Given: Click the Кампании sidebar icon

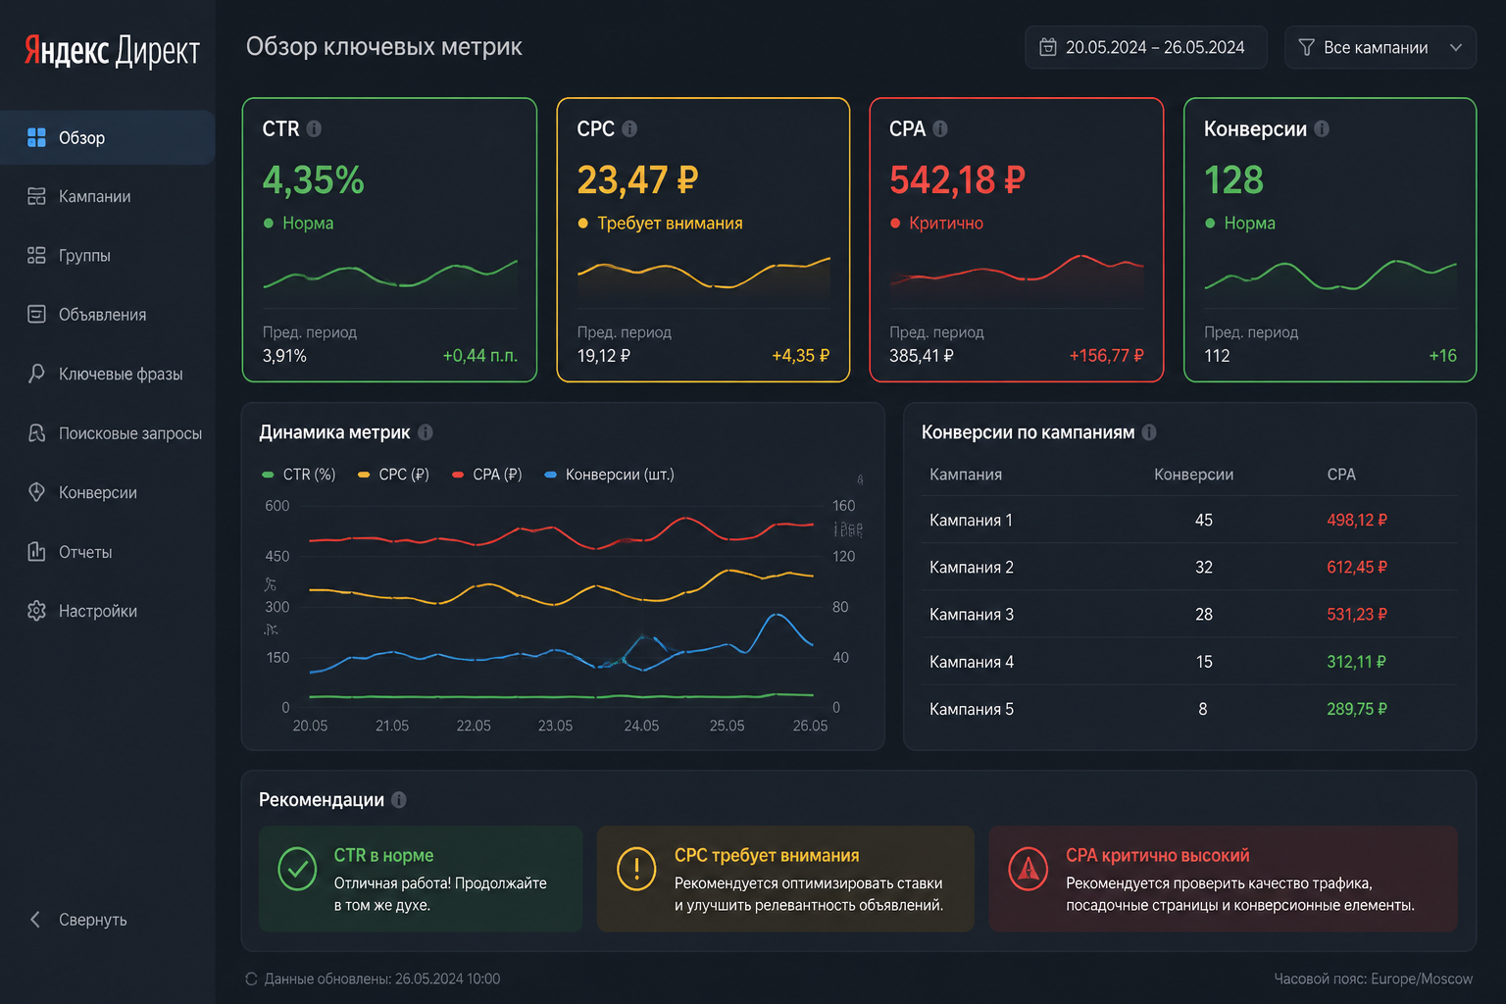Looking at the screenshot, I should 36,196.
